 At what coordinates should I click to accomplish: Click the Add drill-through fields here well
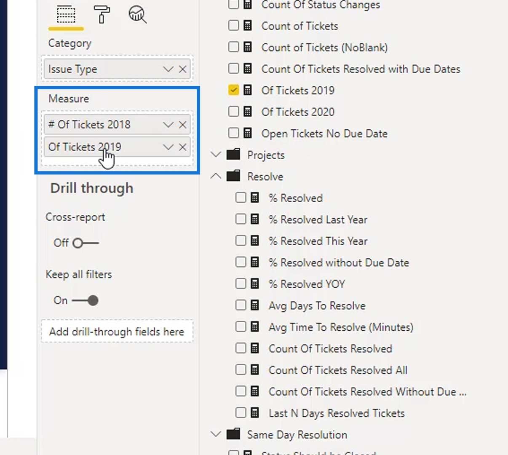[x=117, y=332]
